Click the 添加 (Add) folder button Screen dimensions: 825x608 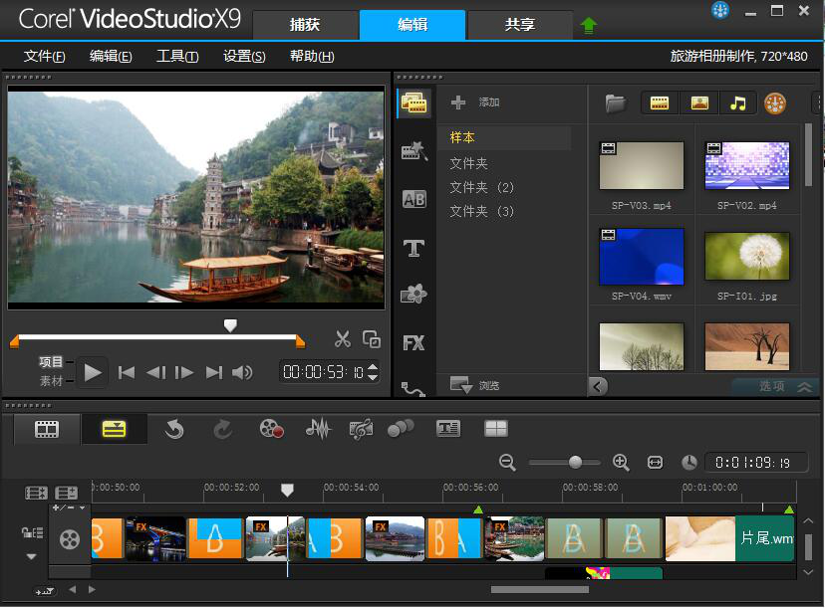(x=475, y=102)
